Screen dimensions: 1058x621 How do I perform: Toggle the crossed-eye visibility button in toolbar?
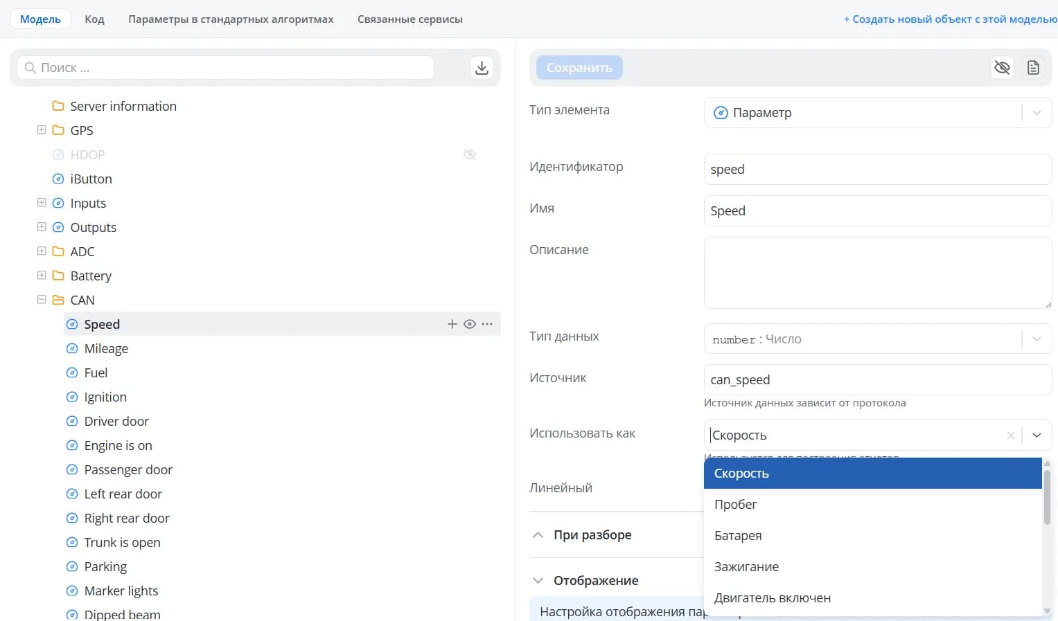[1002, 67]
